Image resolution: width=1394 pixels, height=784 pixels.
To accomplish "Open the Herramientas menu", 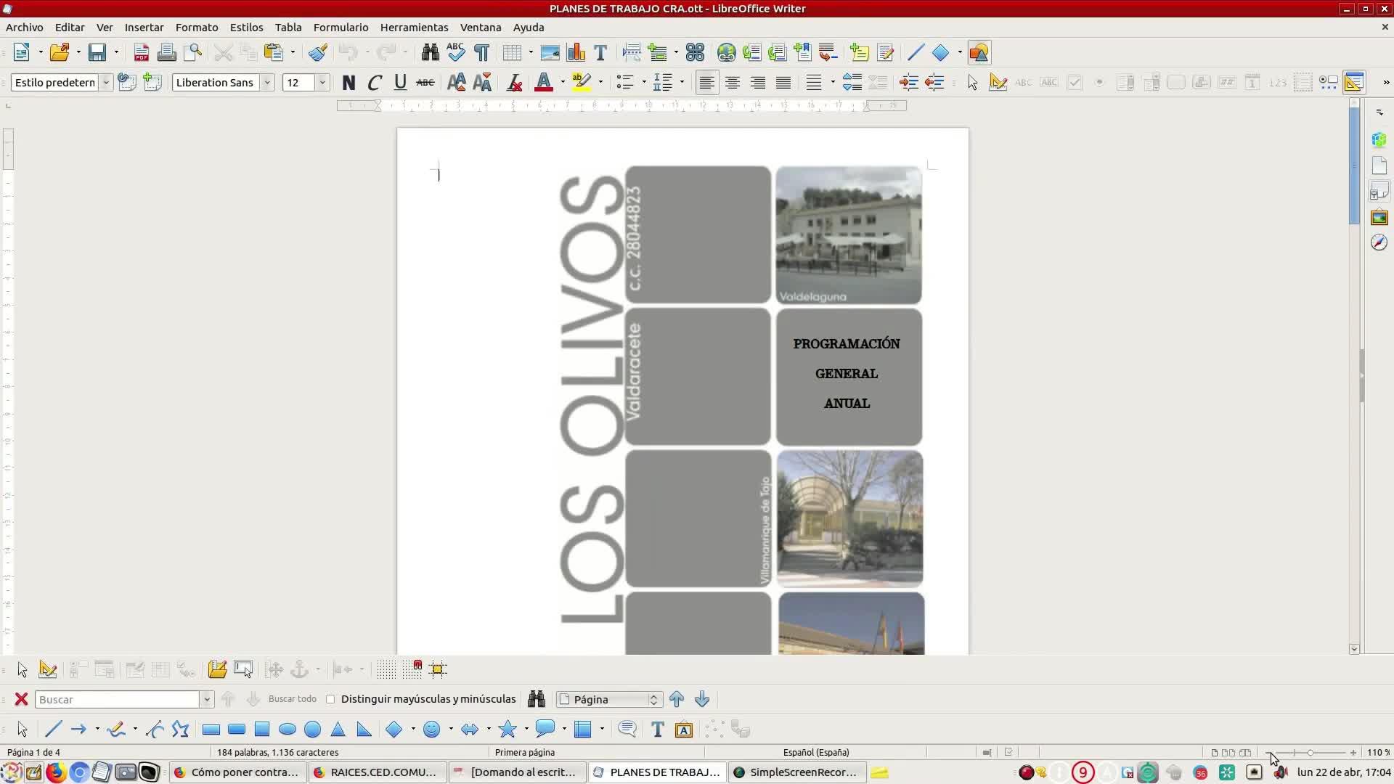I will point(414,27).
